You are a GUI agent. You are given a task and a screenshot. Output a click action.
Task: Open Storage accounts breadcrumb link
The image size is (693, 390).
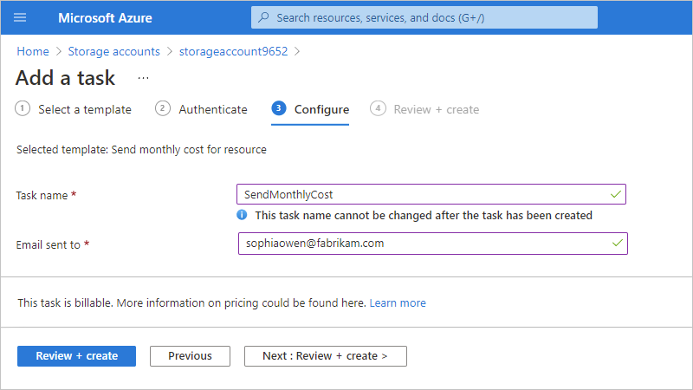(x=114, y=51)
